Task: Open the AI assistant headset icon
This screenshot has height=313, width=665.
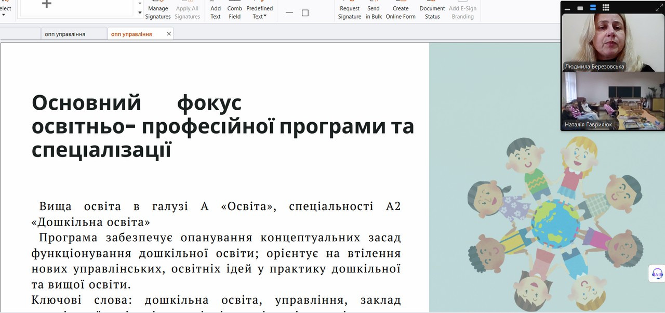Action: [x=657, y=273]
